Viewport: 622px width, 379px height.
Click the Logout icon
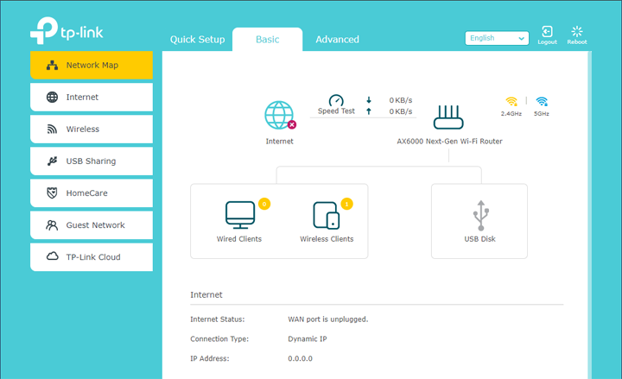(547, 33)
